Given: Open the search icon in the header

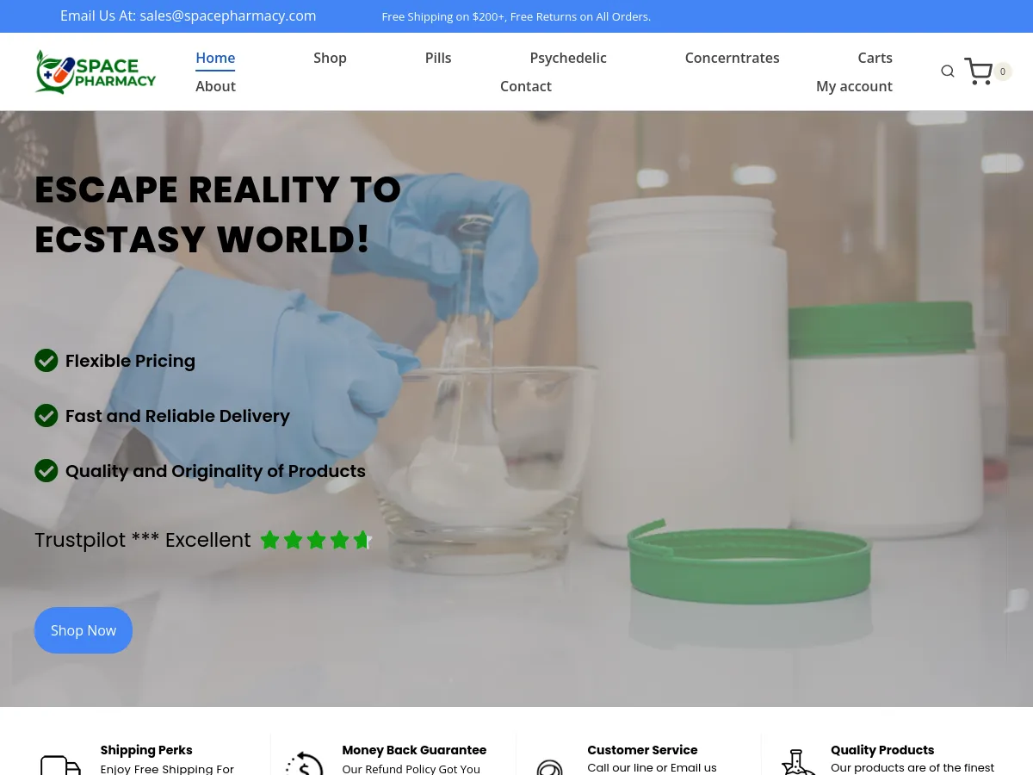Looking at the screenshot, I should click(947, 71).
